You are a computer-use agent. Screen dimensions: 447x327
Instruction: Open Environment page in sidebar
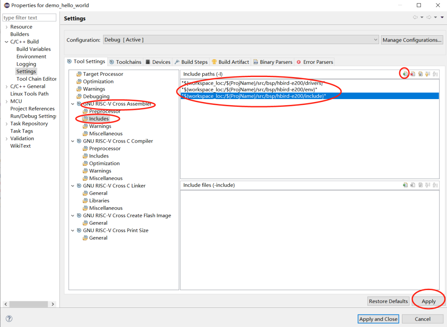31,56
